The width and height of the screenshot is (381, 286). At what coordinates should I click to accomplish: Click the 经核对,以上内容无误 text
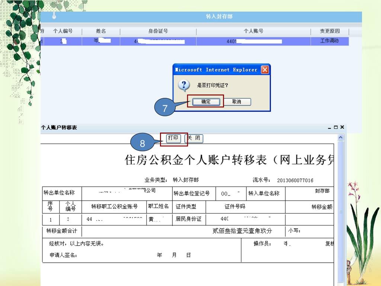pos(77,244)
